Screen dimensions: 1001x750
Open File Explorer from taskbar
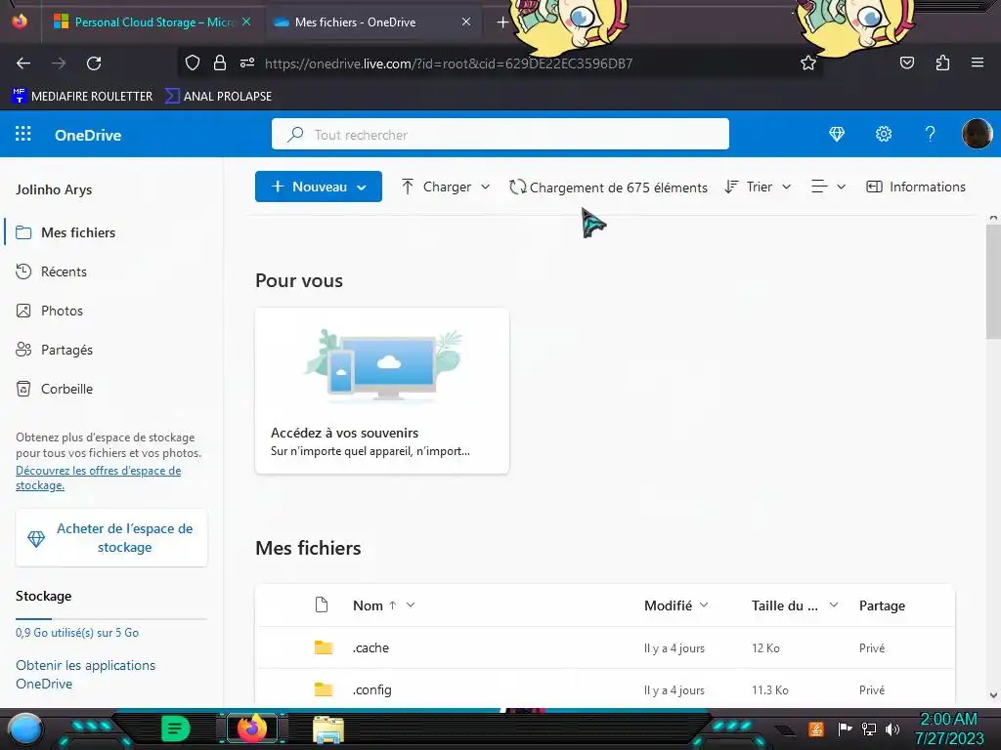tap(328, 730)
